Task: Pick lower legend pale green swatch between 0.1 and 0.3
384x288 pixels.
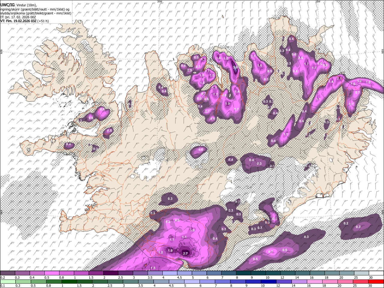Action: tap(8, 281)
